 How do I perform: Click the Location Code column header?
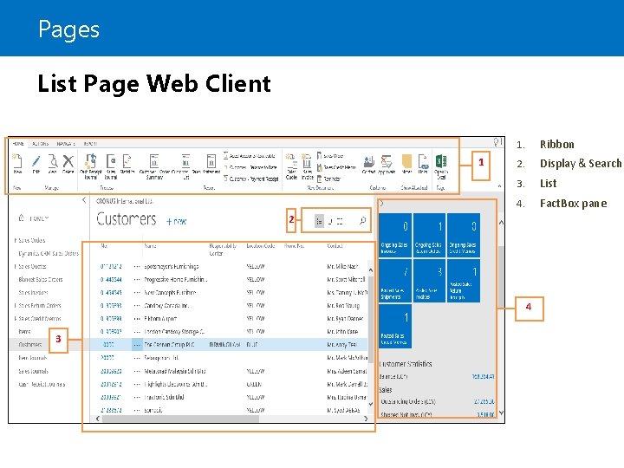point(261,246)
